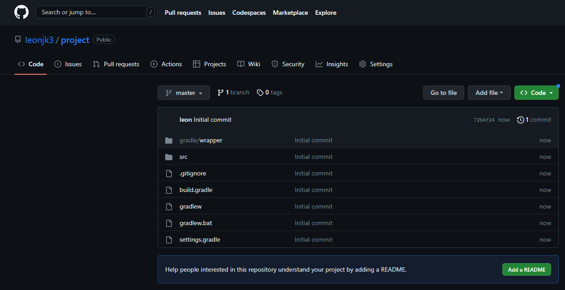This screenshot has height=290, width=565.
Task: Click the leon author name in commit row
Action: click(x=186, y=119)
